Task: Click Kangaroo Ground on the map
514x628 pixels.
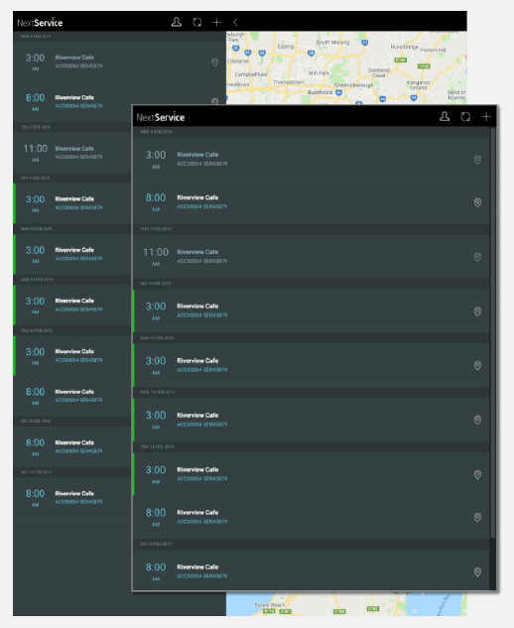Action: [x=419, y=84]
